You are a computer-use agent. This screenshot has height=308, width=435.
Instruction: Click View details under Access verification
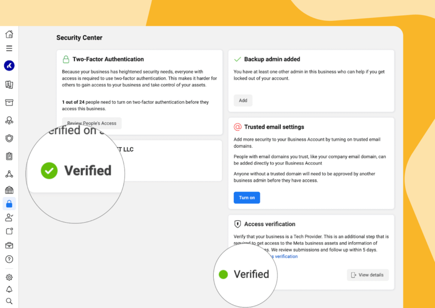(367, 275)
